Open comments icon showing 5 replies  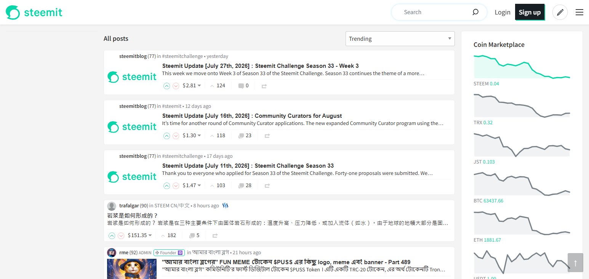[x=192, y=236]
